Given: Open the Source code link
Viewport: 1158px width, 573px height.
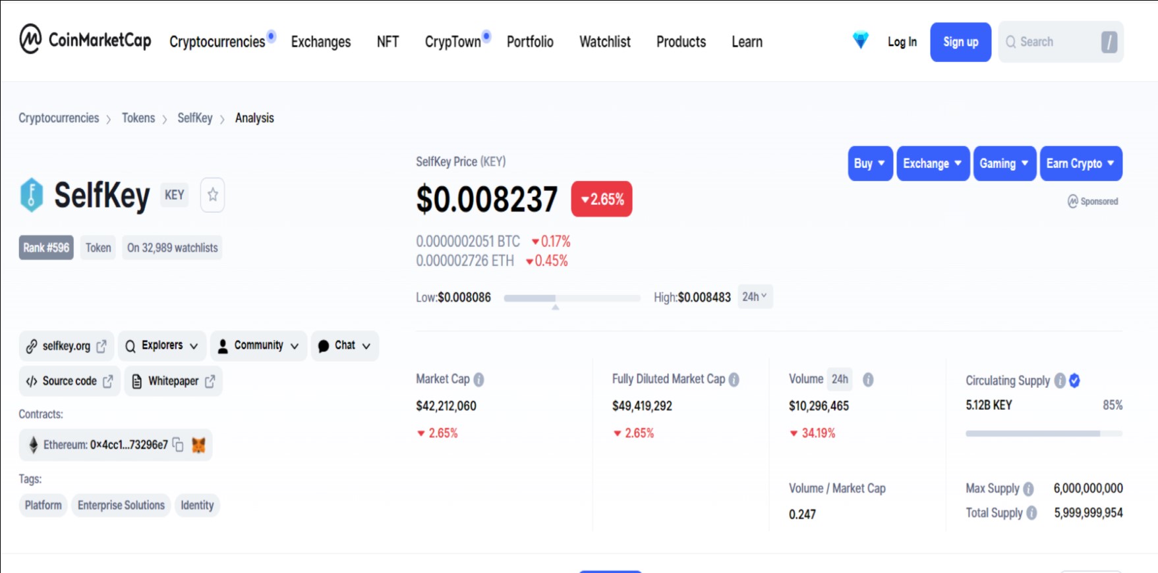Looking at the screenshot, I should 70,381.
